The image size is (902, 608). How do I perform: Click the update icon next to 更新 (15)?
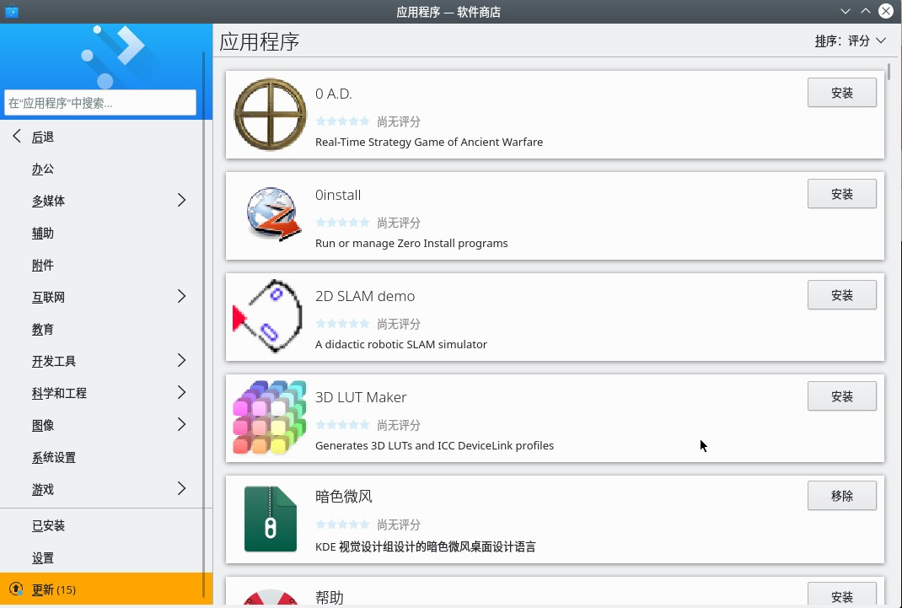(x=16, y=589)
